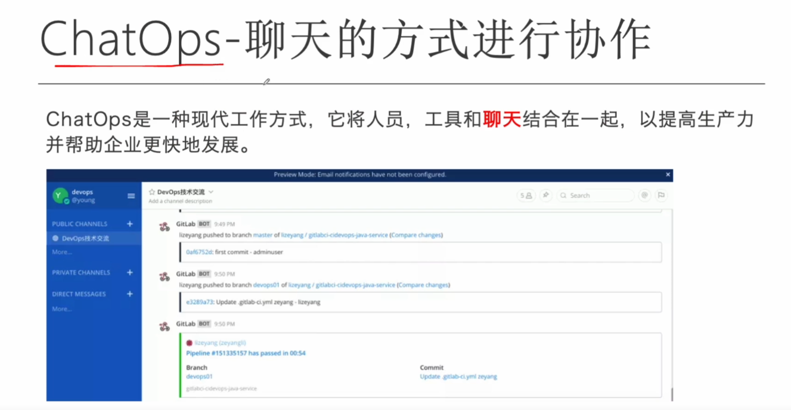The width and height of the screenshot is (791, 410).
Task: Click the devops team name in sidebar header
Action: (x=82, y=192)
